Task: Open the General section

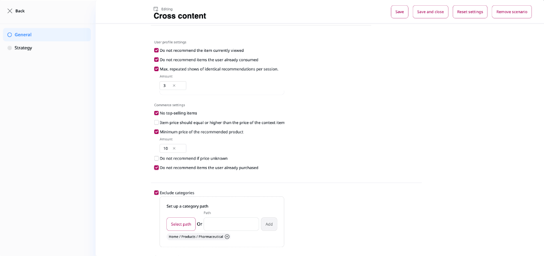Action: (x=47, y=35)
